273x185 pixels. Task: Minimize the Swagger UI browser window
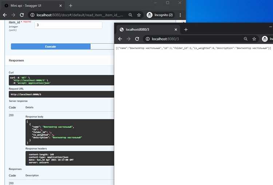155,3
